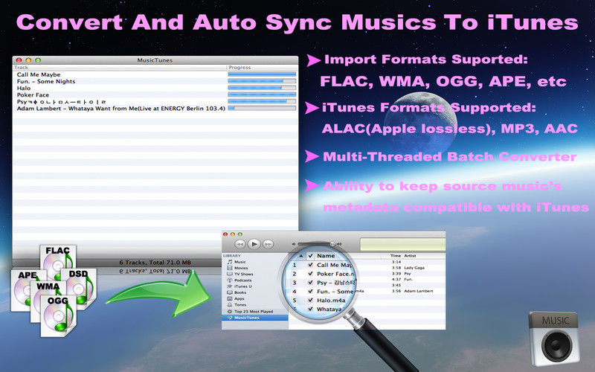Mute using the low-volume speaker icon in iTunes

(x=293, y=244)
